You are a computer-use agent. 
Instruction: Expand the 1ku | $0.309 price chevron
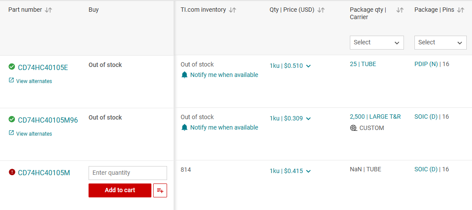[308, 119]
